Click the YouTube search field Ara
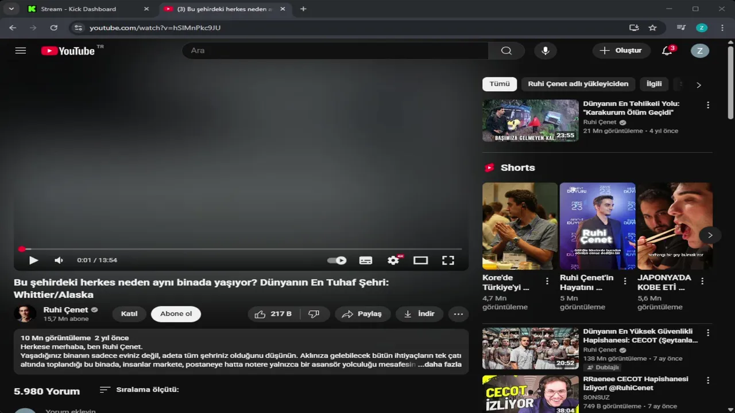 [x=335, y=50]
